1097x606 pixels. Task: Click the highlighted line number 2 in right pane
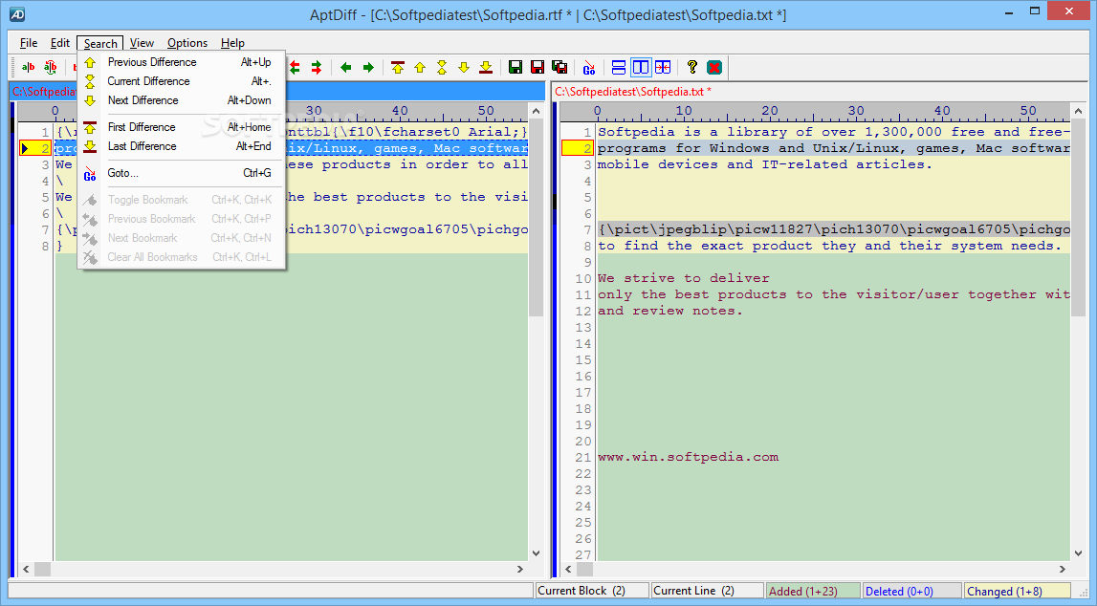point(578,148)
